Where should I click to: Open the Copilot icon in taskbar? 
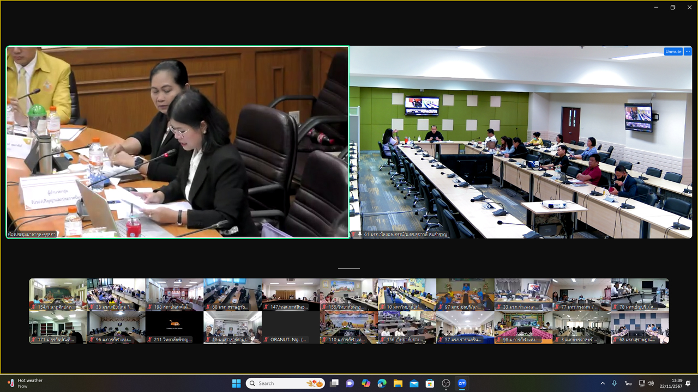366,383
